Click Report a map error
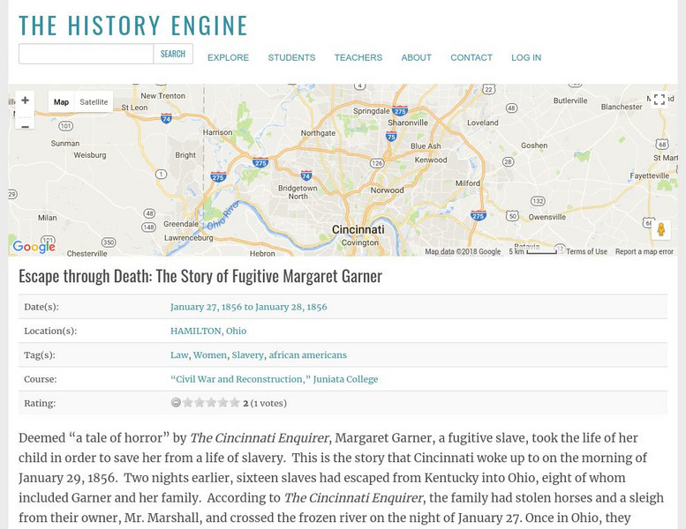Viewport: 686px width, 529px height. point(644,252)
